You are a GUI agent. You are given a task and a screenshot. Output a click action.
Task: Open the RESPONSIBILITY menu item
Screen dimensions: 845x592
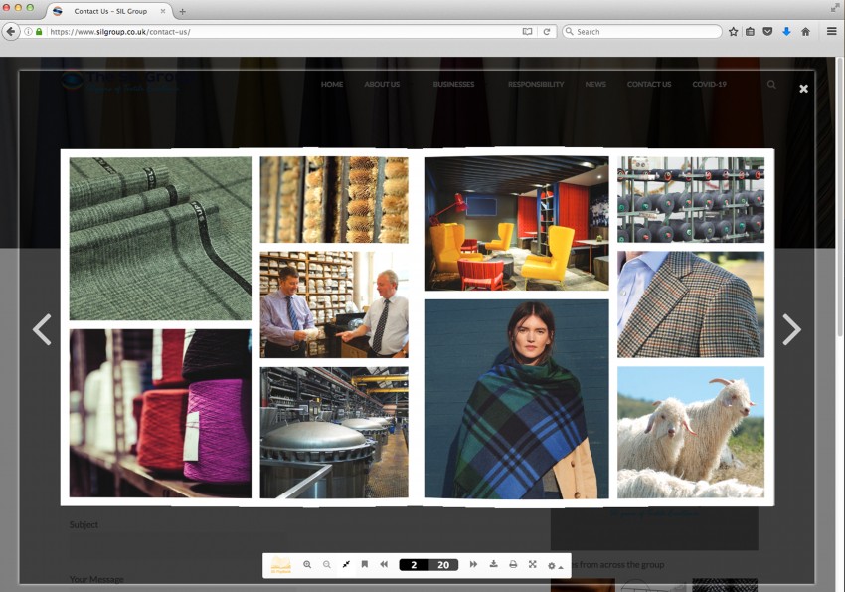536,85
